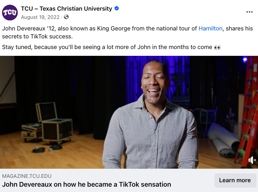This screenshot has height=192, width=258.
Task: Click the TCU profile avatar
Action: point(10,13)
